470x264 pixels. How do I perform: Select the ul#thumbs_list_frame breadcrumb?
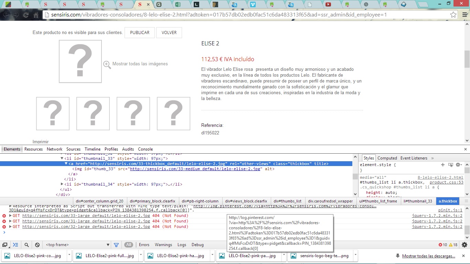click(378, 201)
